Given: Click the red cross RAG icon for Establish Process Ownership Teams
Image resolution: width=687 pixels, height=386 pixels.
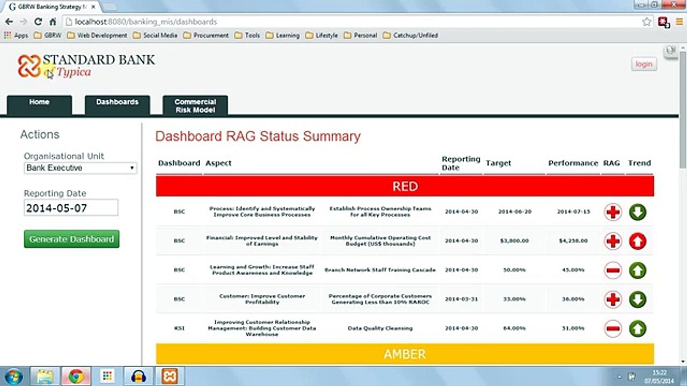Looking at the screenshot, I should point(612,212).
